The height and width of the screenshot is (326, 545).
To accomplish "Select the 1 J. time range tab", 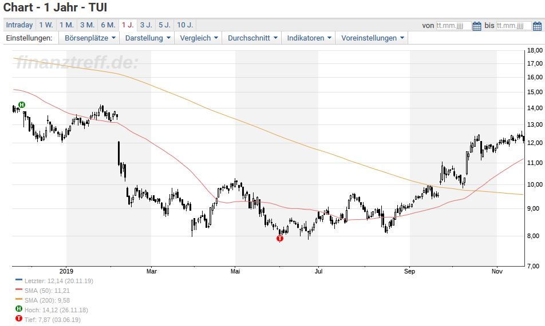I will click(x=128, y=25).
